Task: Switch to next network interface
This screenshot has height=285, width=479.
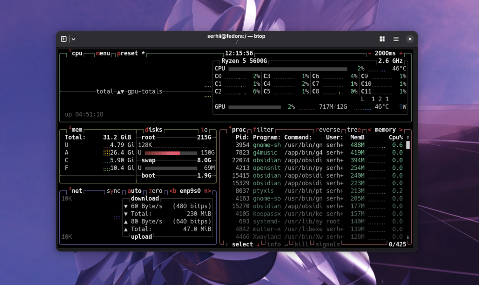Action: pos(208,191)
